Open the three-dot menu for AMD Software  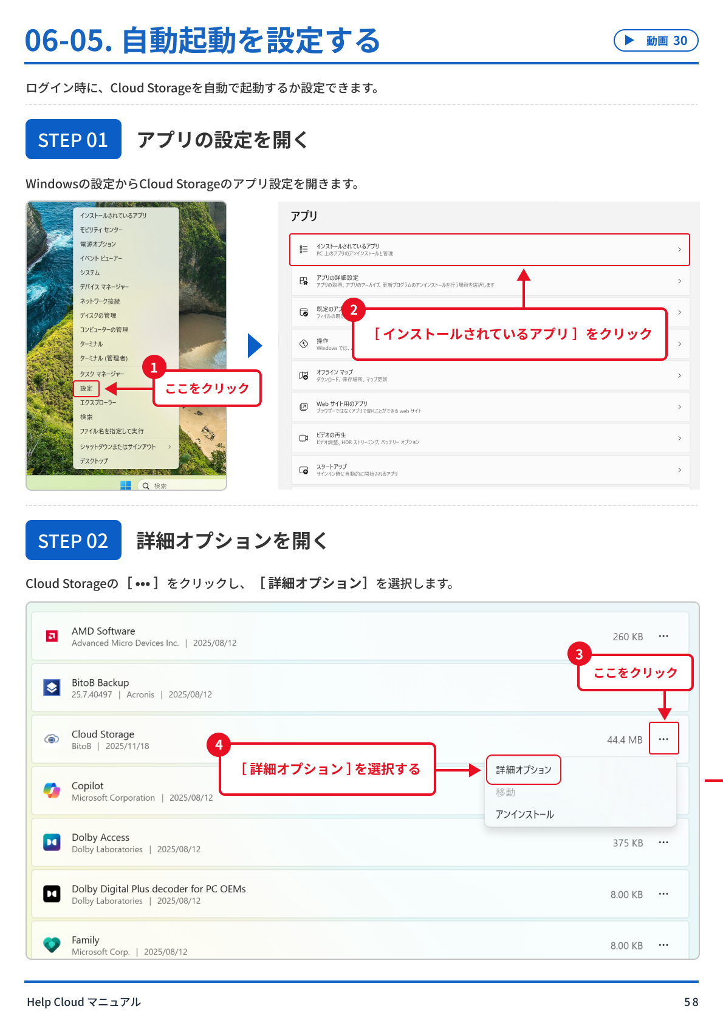point(663,636)
